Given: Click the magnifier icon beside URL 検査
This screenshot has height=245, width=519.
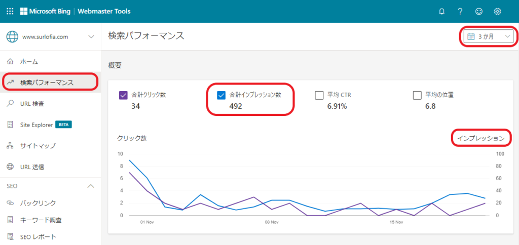Looking at the screenshot, I should (x=10, y=104).
